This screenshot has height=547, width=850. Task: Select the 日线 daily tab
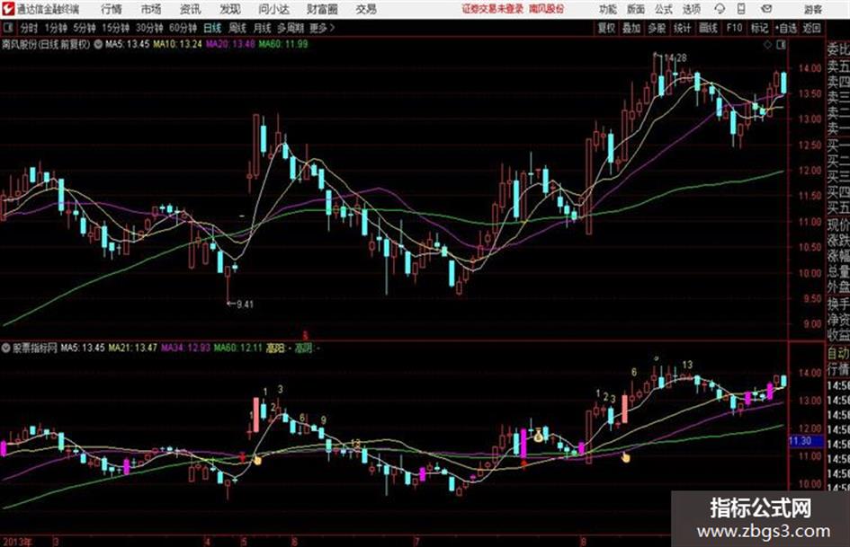212,28
